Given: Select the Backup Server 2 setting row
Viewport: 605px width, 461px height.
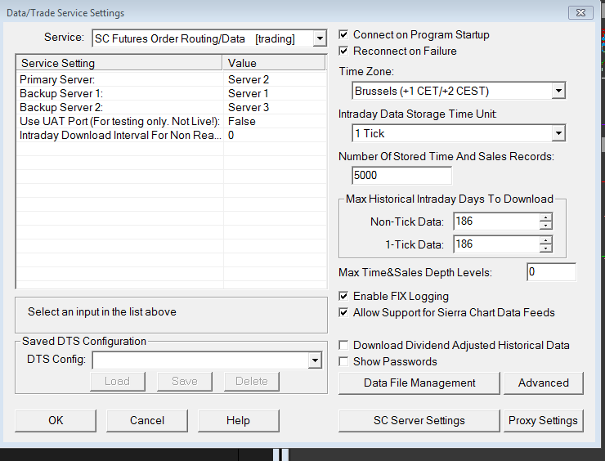Looking at the screenshot, I should [172, 107].
